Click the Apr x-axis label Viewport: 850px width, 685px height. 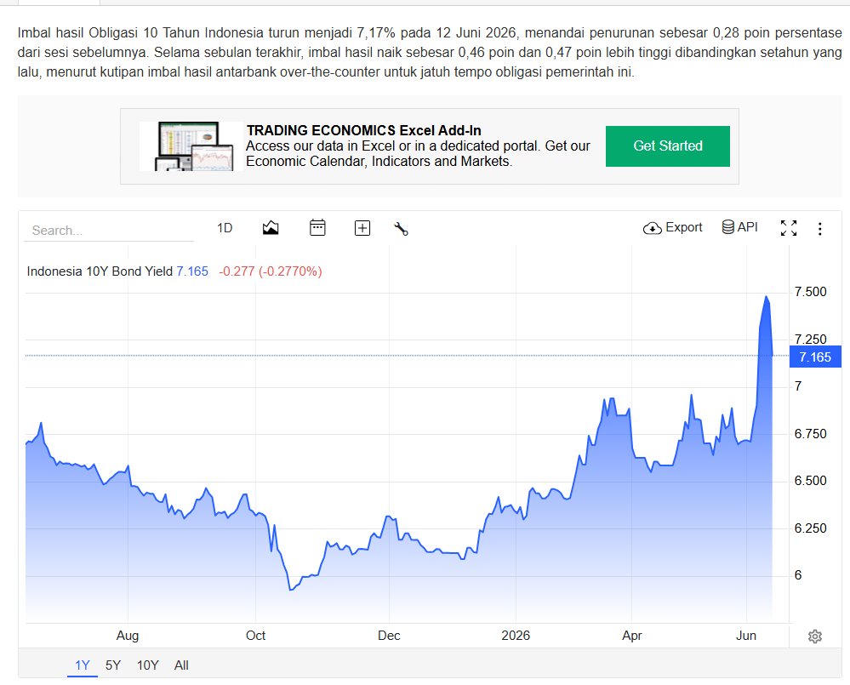631,636
